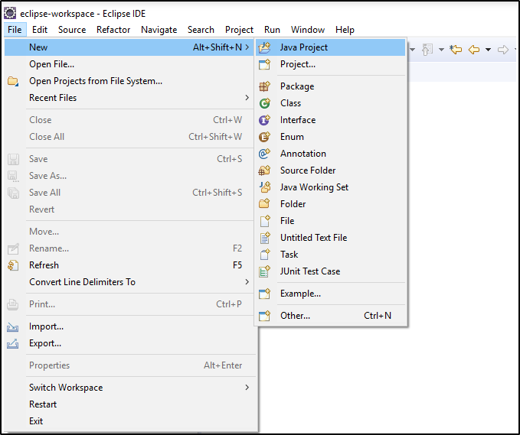
Task: Open the Search menu
Action: pos(201,30)
